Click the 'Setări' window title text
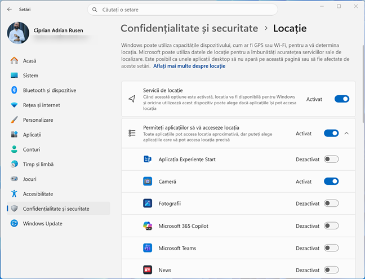Viewport: 365px width, 279px height. click(25, 10)
